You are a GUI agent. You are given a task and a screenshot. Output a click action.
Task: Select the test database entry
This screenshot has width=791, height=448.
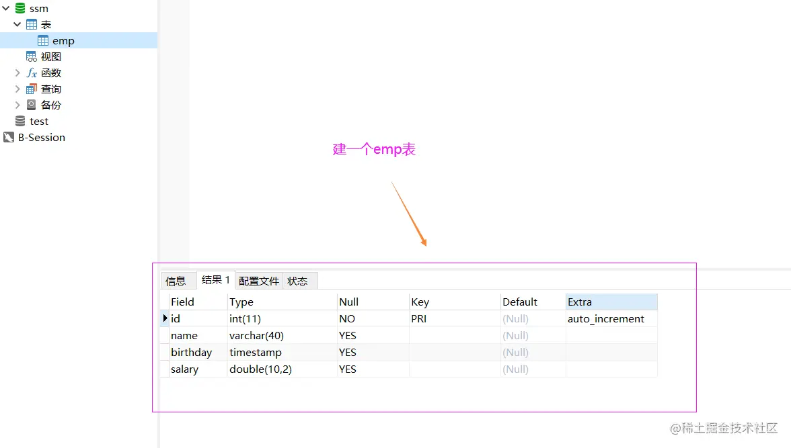tap(39, 122)
